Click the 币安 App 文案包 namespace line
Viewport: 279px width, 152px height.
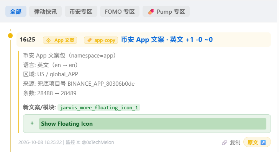pos(69,56)
